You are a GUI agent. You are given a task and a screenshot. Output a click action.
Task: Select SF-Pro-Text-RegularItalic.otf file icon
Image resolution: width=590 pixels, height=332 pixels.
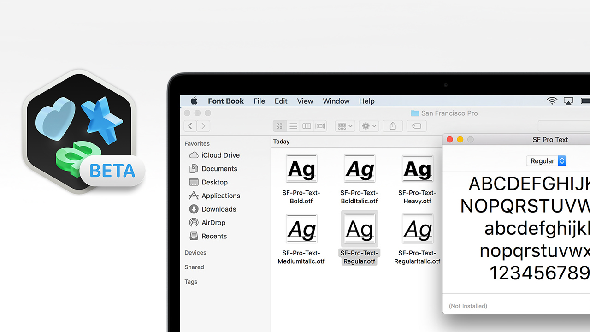pyautogui.click(x=418, y=229)
